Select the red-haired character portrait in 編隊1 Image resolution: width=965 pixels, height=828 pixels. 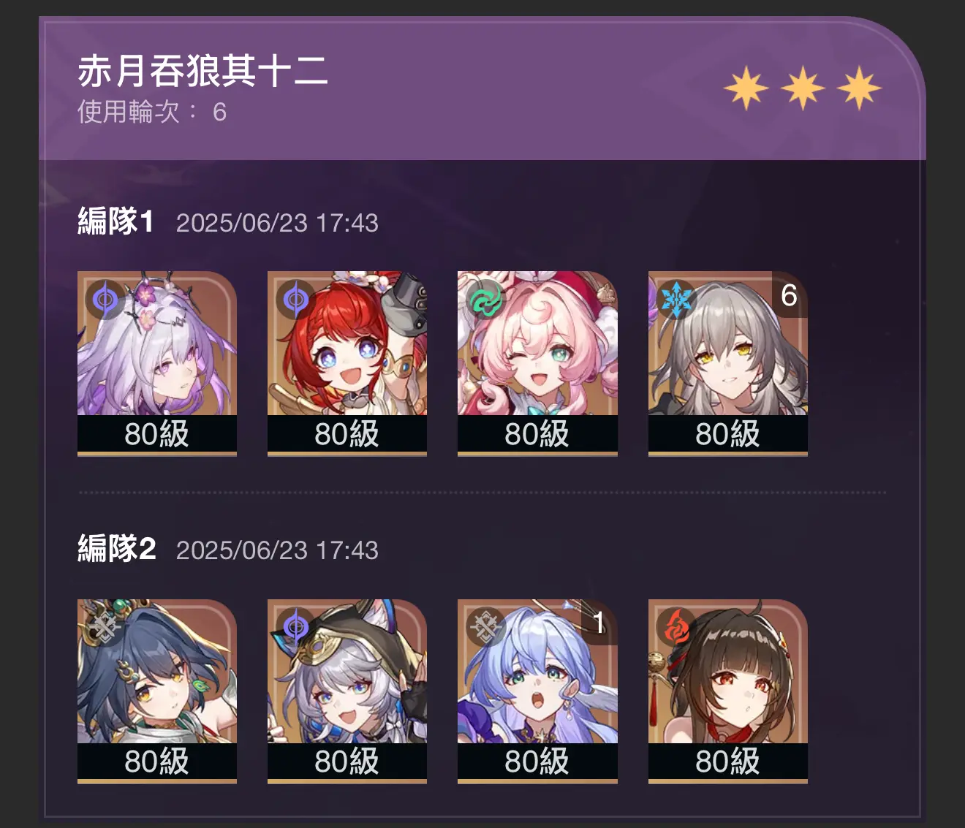[x=347, y=363]
